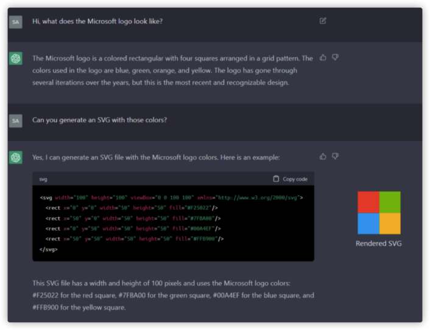Click '#FFB900 for the yellow square.' line
This screenshot has width=430, height=330.
tap(79, 308)
